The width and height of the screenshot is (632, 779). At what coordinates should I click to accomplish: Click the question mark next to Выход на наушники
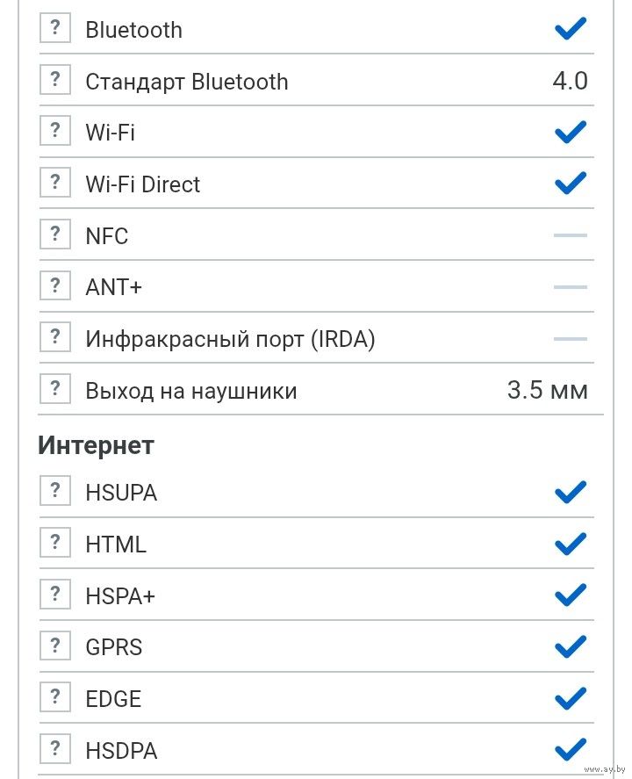click(54, 388)
